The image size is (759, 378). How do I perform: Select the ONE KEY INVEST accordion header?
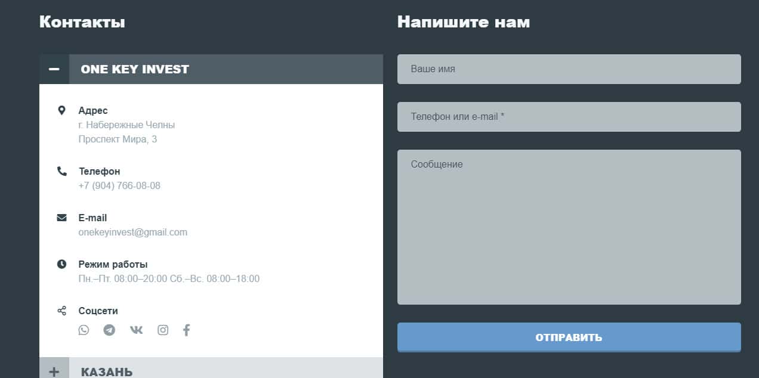click(211, 69)
